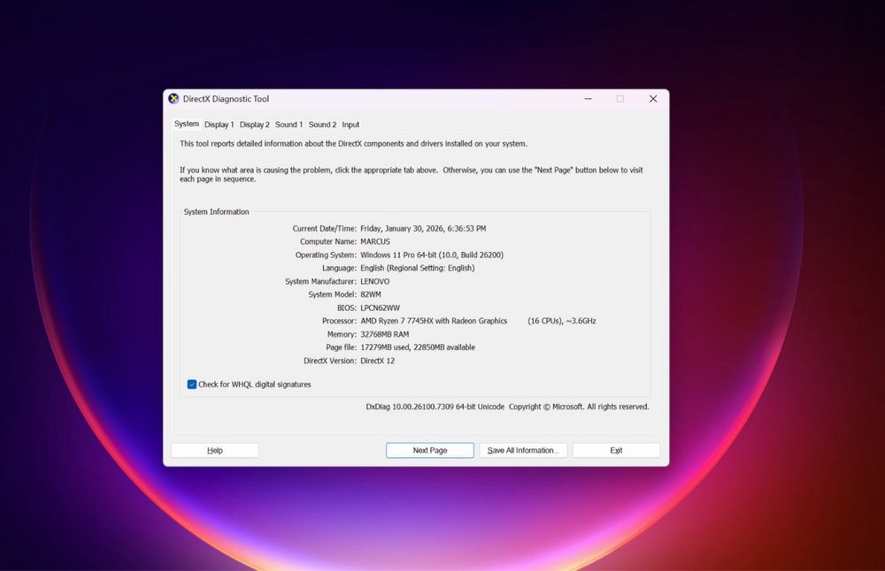The height and width of the screenshot is (571, 885).
Task: Click the Operating System label
Action: point(326,255)
